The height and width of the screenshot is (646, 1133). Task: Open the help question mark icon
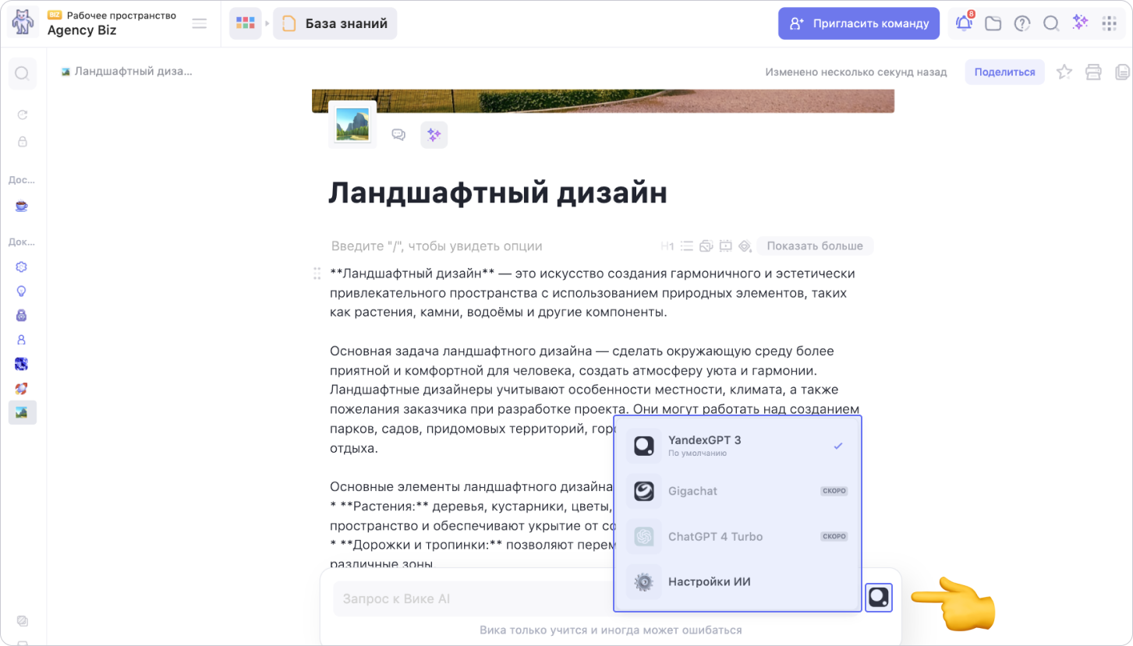(x=1021, y=23)
